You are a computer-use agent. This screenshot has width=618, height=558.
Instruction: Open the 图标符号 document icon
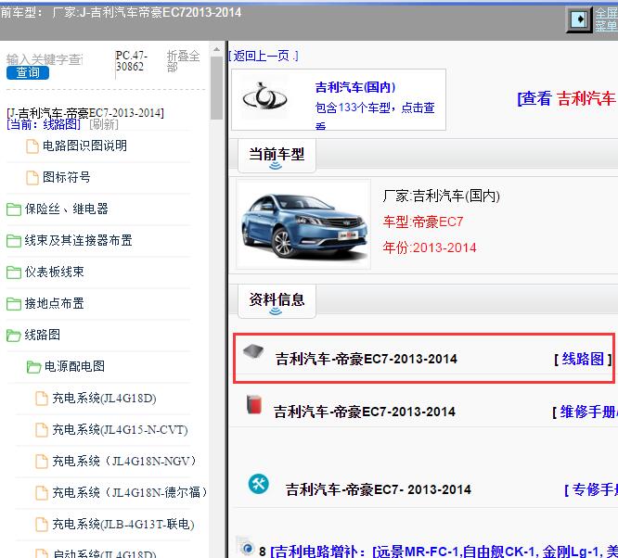(x=32, y=178)
